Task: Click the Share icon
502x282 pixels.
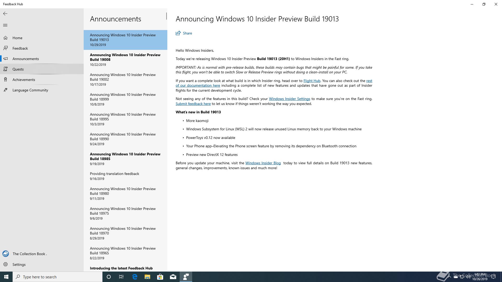Action: tap(178, 33)
